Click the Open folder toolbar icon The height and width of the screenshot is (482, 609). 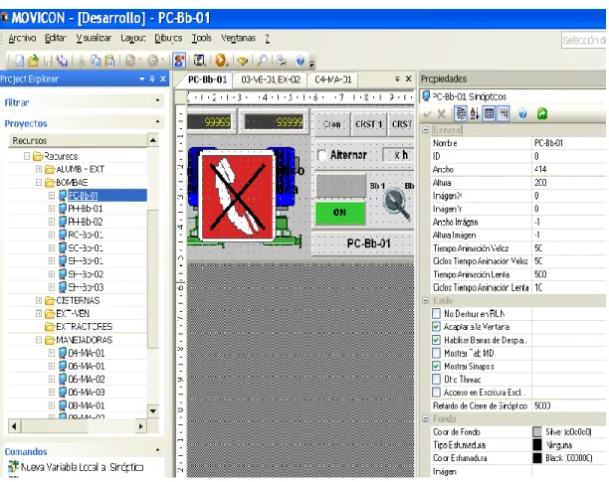tap(34, 61)
